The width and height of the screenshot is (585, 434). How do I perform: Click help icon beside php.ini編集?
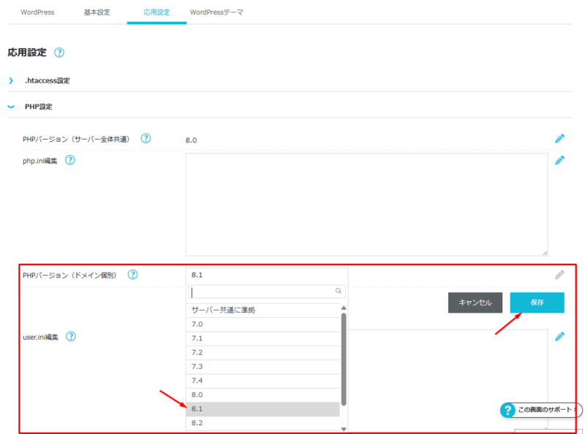tap(70, 160)
